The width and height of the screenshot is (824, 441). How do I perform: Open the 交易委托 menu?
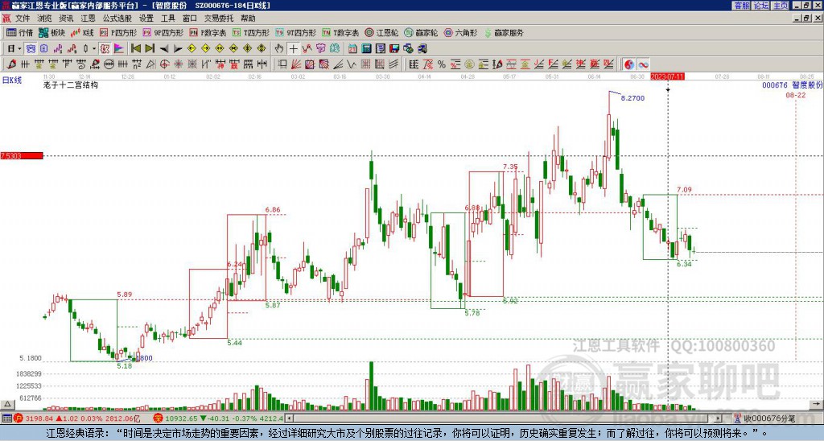[x=219, y=19]
